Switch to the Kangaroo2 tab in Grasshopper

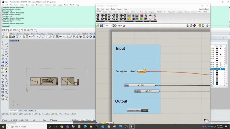[x=171, y=12]
